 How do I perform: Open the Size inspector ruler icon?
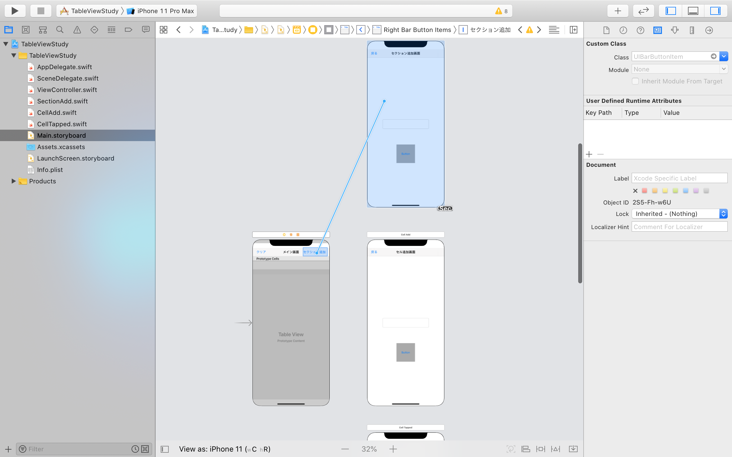(692, 30)
